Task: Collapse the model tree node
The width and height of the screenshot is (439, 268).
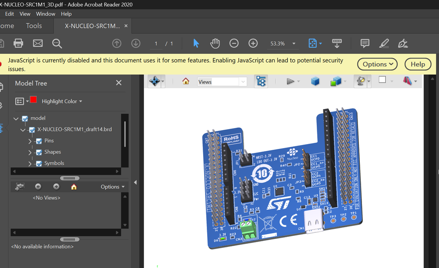Action: click(16, 119)
